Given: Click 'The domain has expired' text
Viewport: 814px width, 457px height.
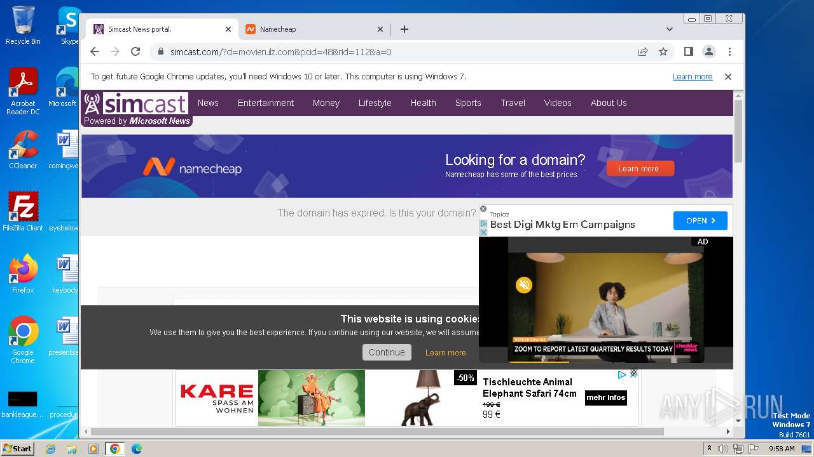Looking at the screenshot, I should pos(332,213).
